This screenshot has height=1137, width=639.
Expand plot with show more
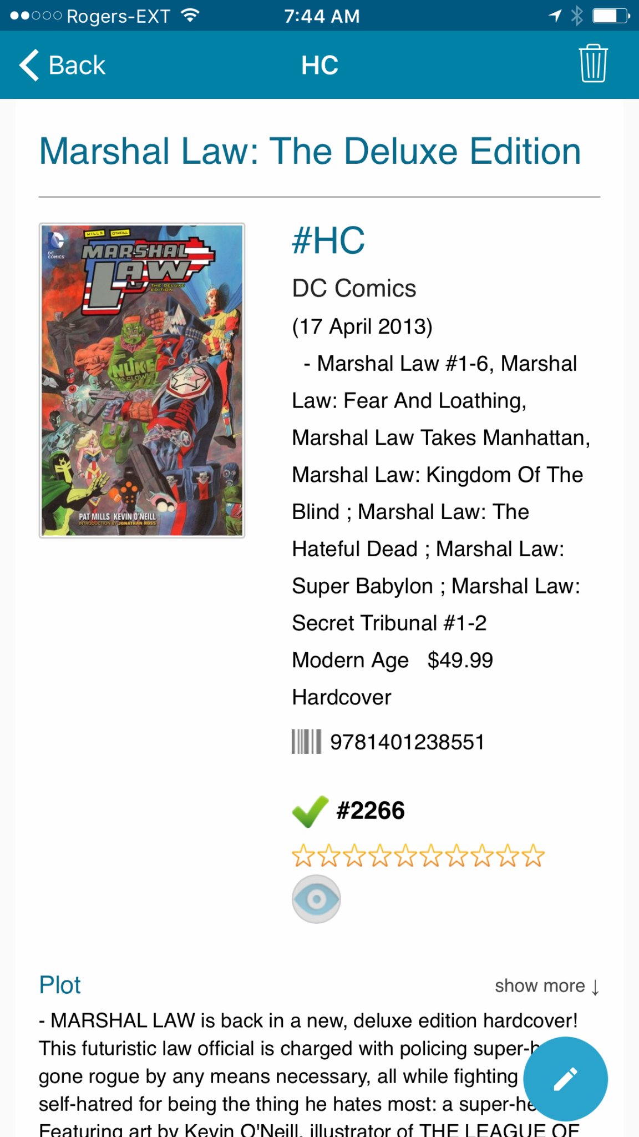(547, 986)
